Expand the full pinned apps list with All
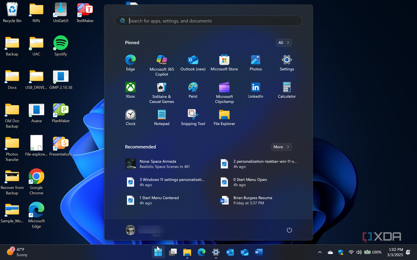Screen dimensions: 417x260 click(x=284, y=43)
